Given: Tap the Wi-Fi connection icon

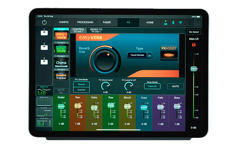Looking at the screenshot, I should pos(180,23).
